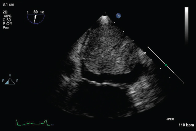Click the 0 label on the angle dial
The image size is (196, 131).
coord(27,12)
